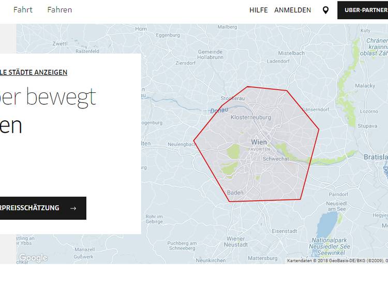Click the location pin icon
Screen dimensions: 388x289
coord(325,10)
